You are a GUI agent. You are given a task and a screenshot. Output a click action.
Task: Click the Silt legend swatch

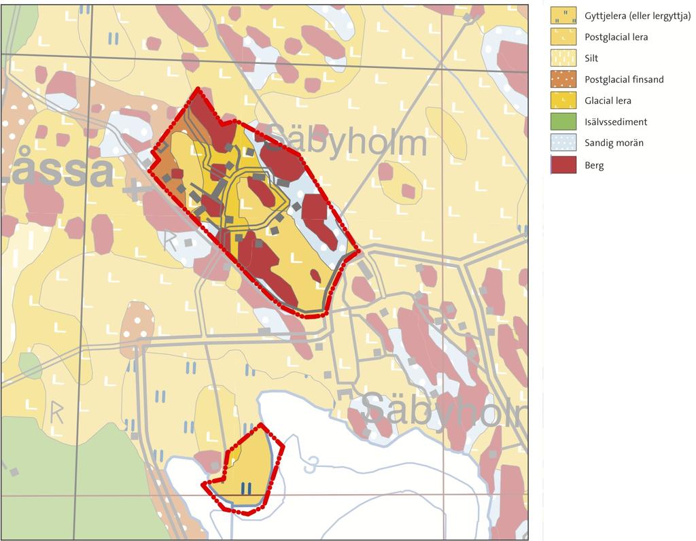point(563,58)
